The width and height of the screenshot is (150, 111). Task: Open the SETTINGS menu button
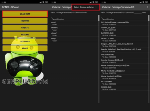coord(25,41)
